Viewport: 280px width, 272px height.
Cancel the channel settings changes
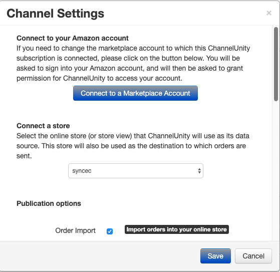[x=253, y=256]
